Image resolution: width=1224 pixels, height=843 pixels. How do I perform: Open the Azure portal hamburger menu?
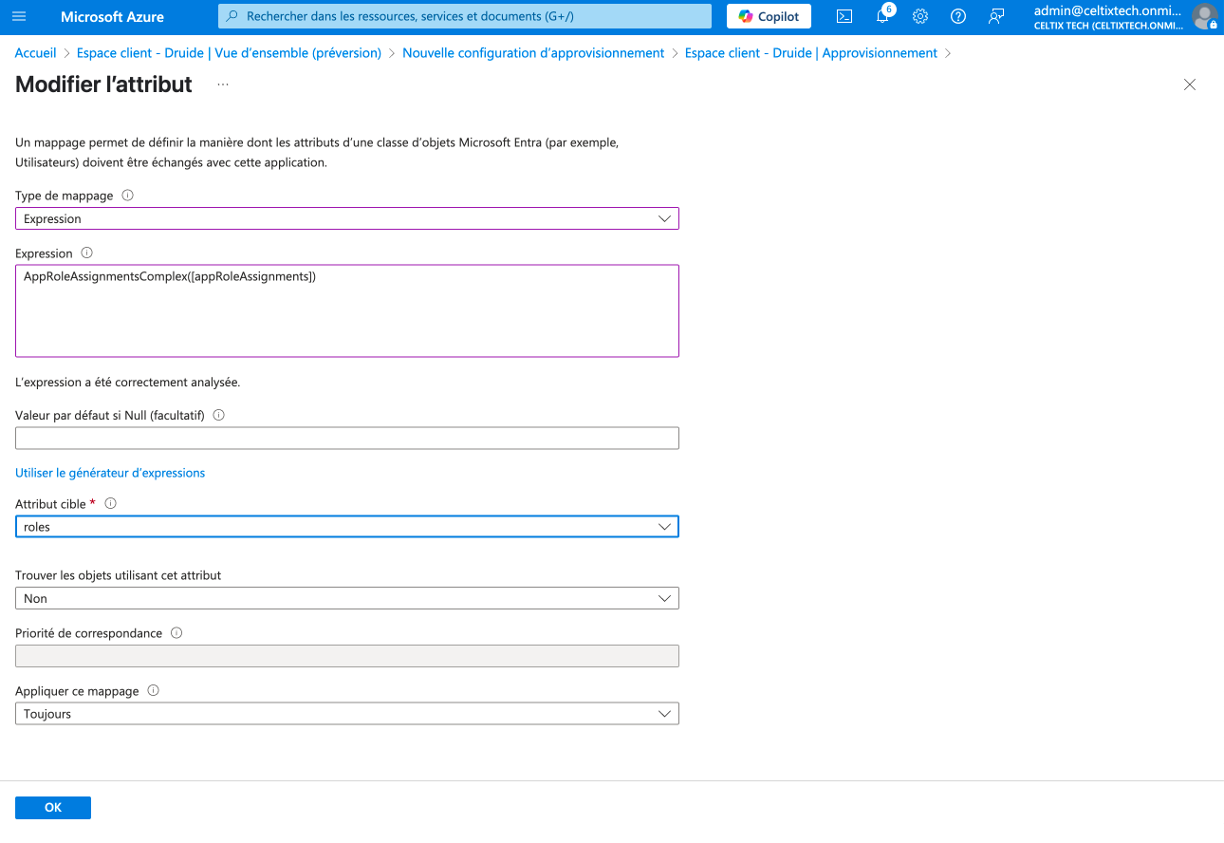(20, 16)
